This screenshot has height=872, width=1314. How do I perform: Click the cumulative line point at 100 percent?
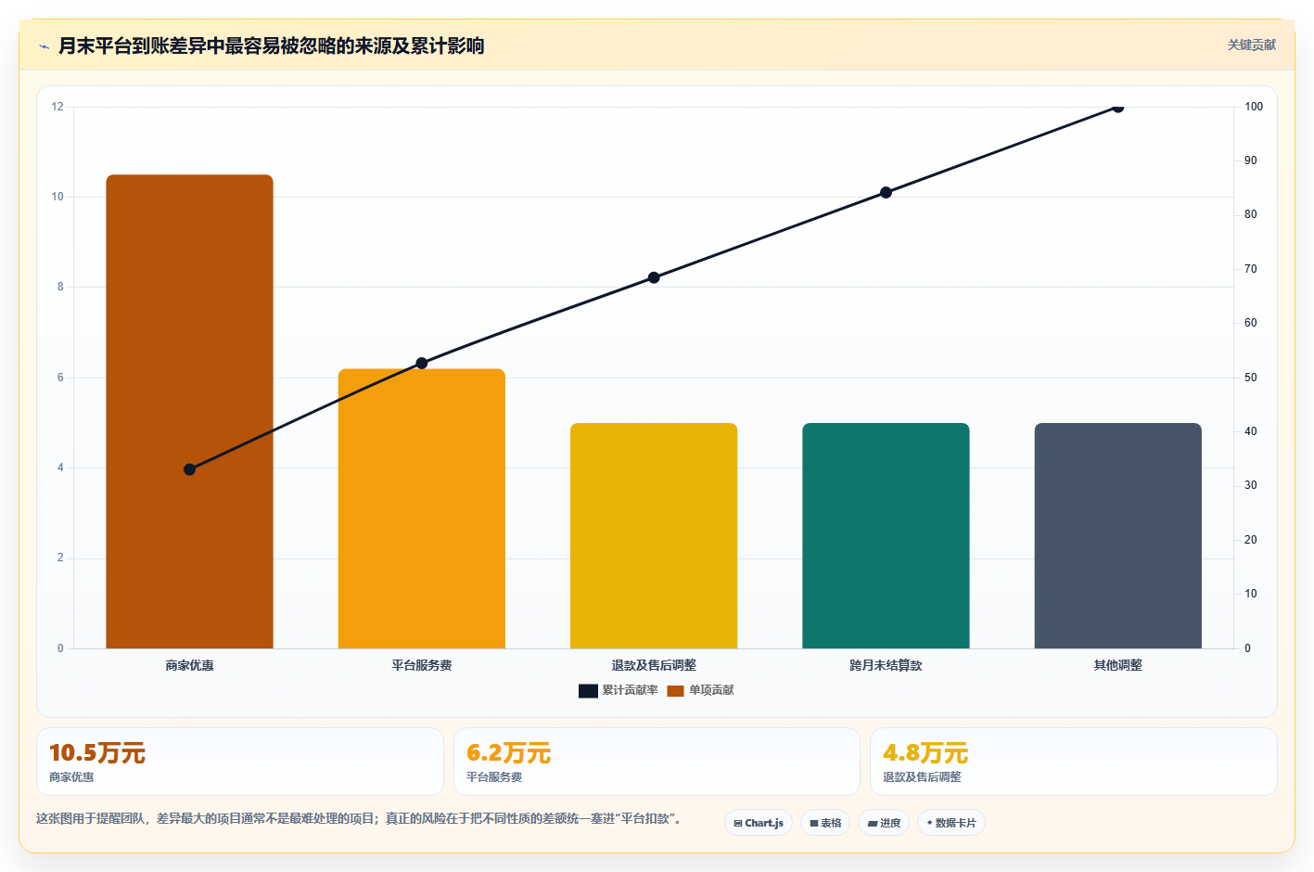[x=1118, y=108]
